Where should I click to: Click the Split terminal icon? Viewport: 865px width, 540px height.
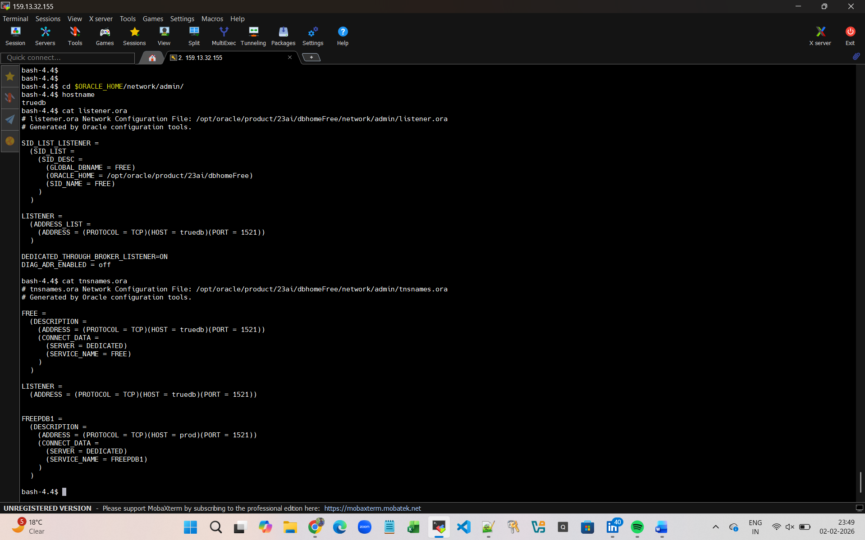194,36
